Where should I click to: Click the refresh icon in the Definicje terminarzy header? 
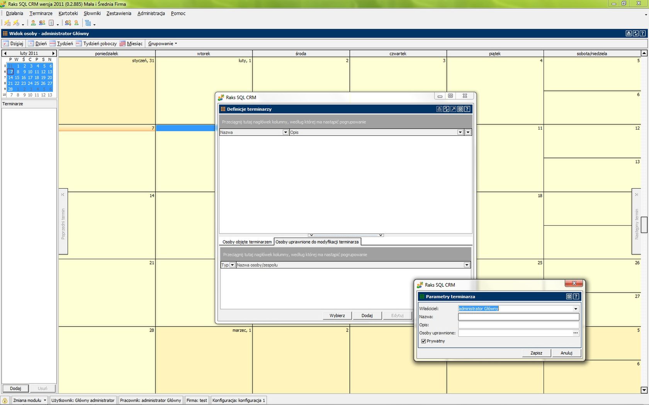tap(446, 109)
